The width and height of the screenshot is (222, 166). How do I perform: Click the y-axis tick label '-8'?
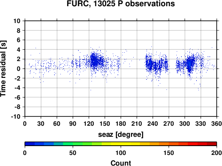[17, 107]
